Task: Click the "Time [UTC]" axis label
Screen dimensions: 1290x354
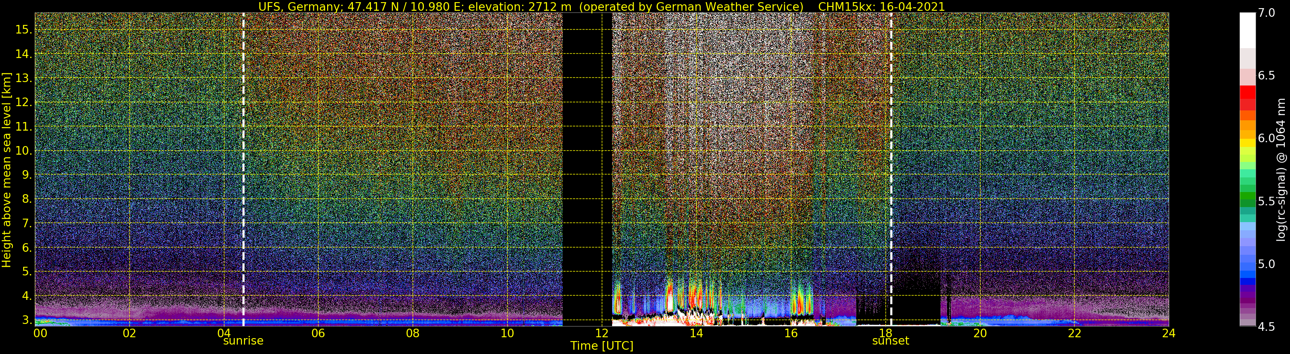Action: click(601, 346)
